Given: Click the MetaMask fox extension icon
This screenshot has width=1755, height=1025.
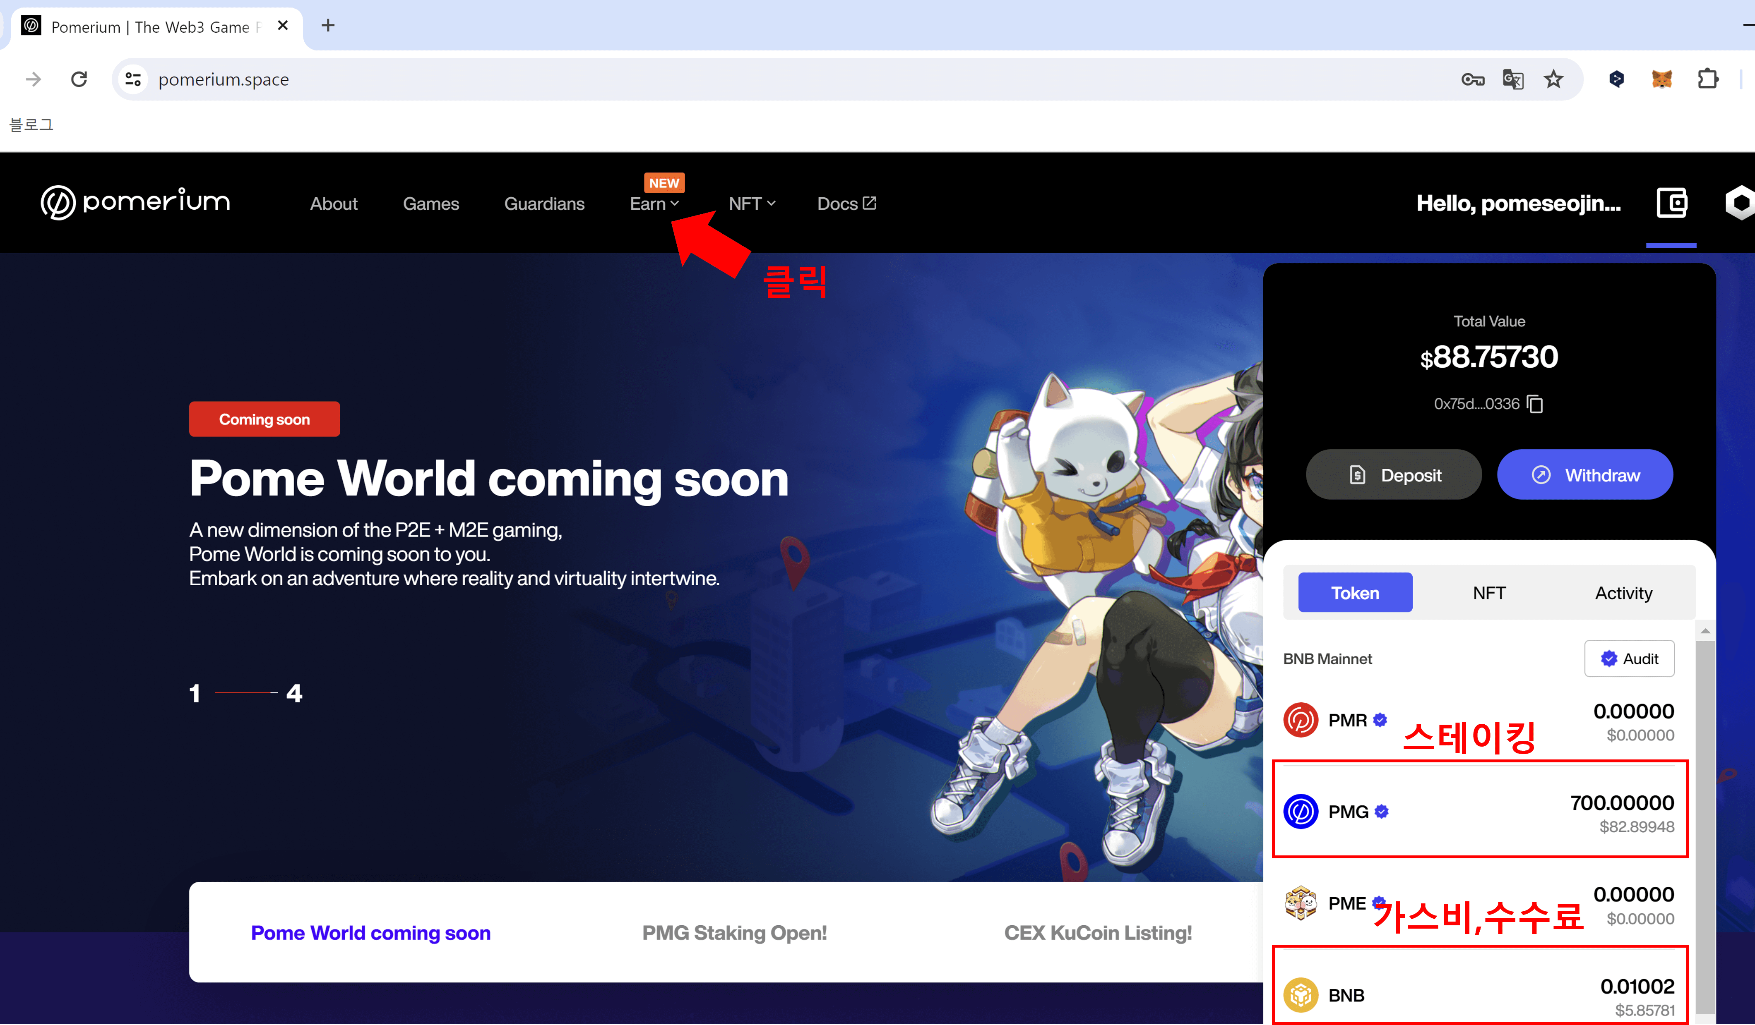Looking at the screenshot, I should 1661,79.
